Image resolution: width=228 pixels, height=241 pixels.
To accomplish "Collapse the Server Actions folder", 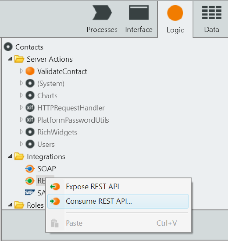I will point(10,59).
